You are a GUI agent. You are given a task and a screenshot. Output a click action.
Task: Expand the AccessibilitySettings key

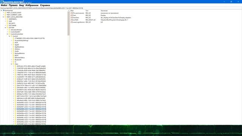11,40
